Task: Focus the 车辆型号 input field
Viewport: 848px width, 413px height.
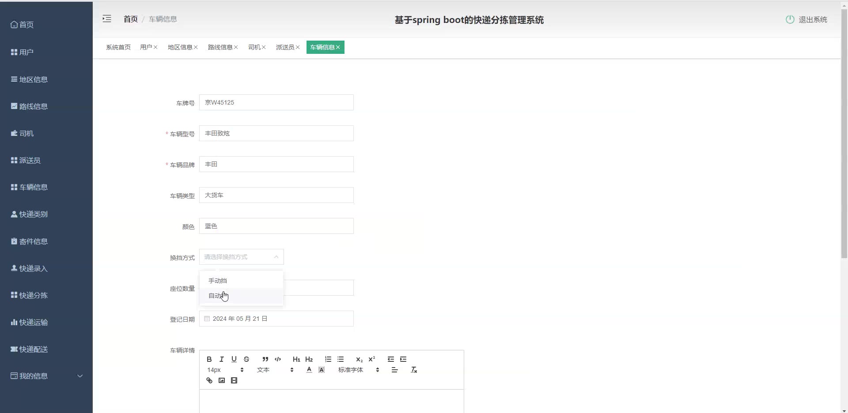Action: pyautogui.click(x=276, y=133)
